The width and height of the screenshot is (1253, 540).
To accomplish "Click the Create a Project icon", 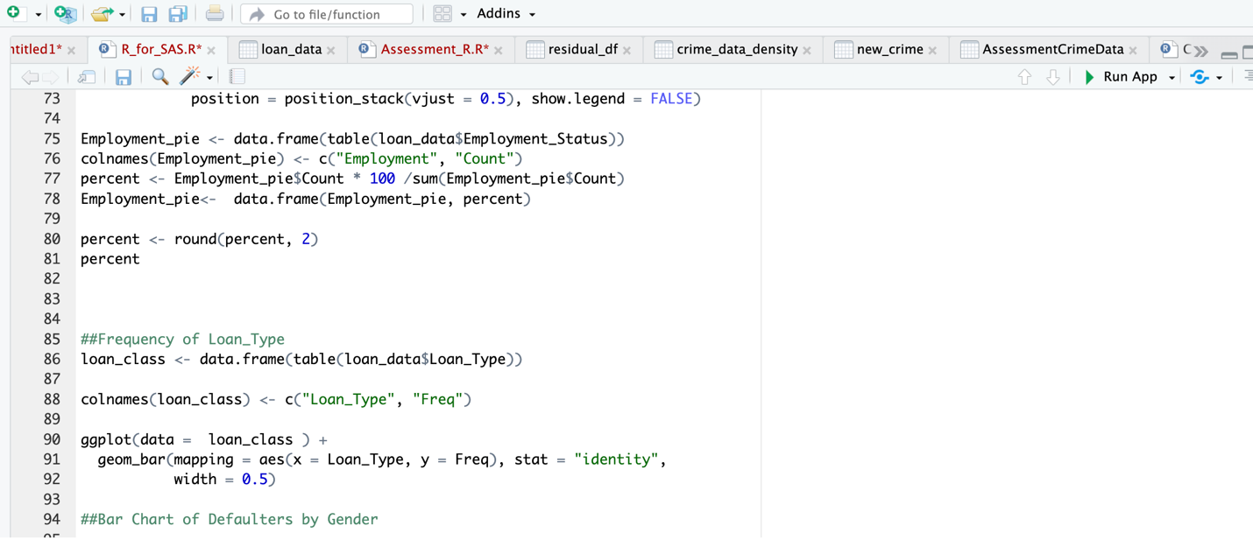I will point(65,13).
